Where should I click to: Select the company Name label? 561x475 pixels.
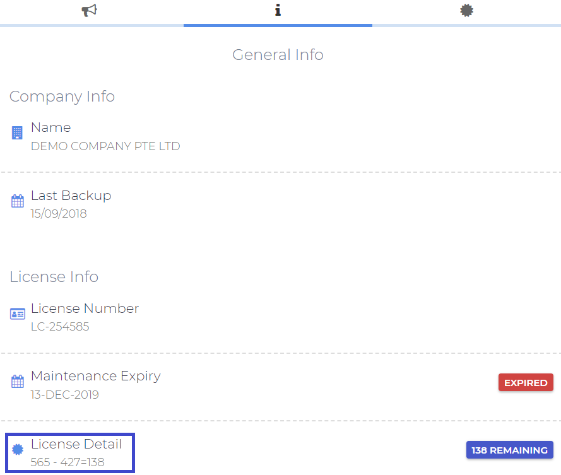(x=50, y=127)
